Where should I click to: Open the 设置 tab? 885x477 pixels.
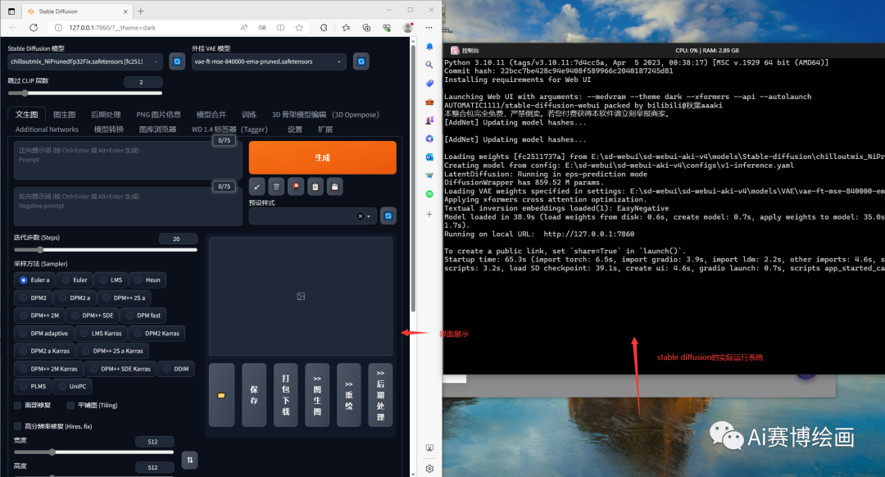[x=295, y=129]
